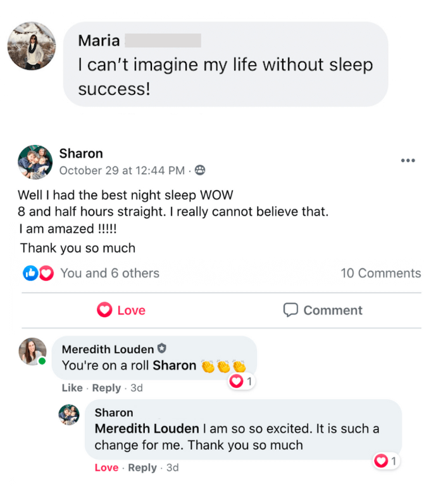Image resolution: width=424 pixels, height=486 pixels.
Task: Click the Comment button
Action: 323,310
